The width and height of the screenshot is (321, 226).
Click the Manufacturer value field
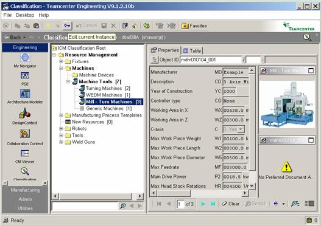236,72
